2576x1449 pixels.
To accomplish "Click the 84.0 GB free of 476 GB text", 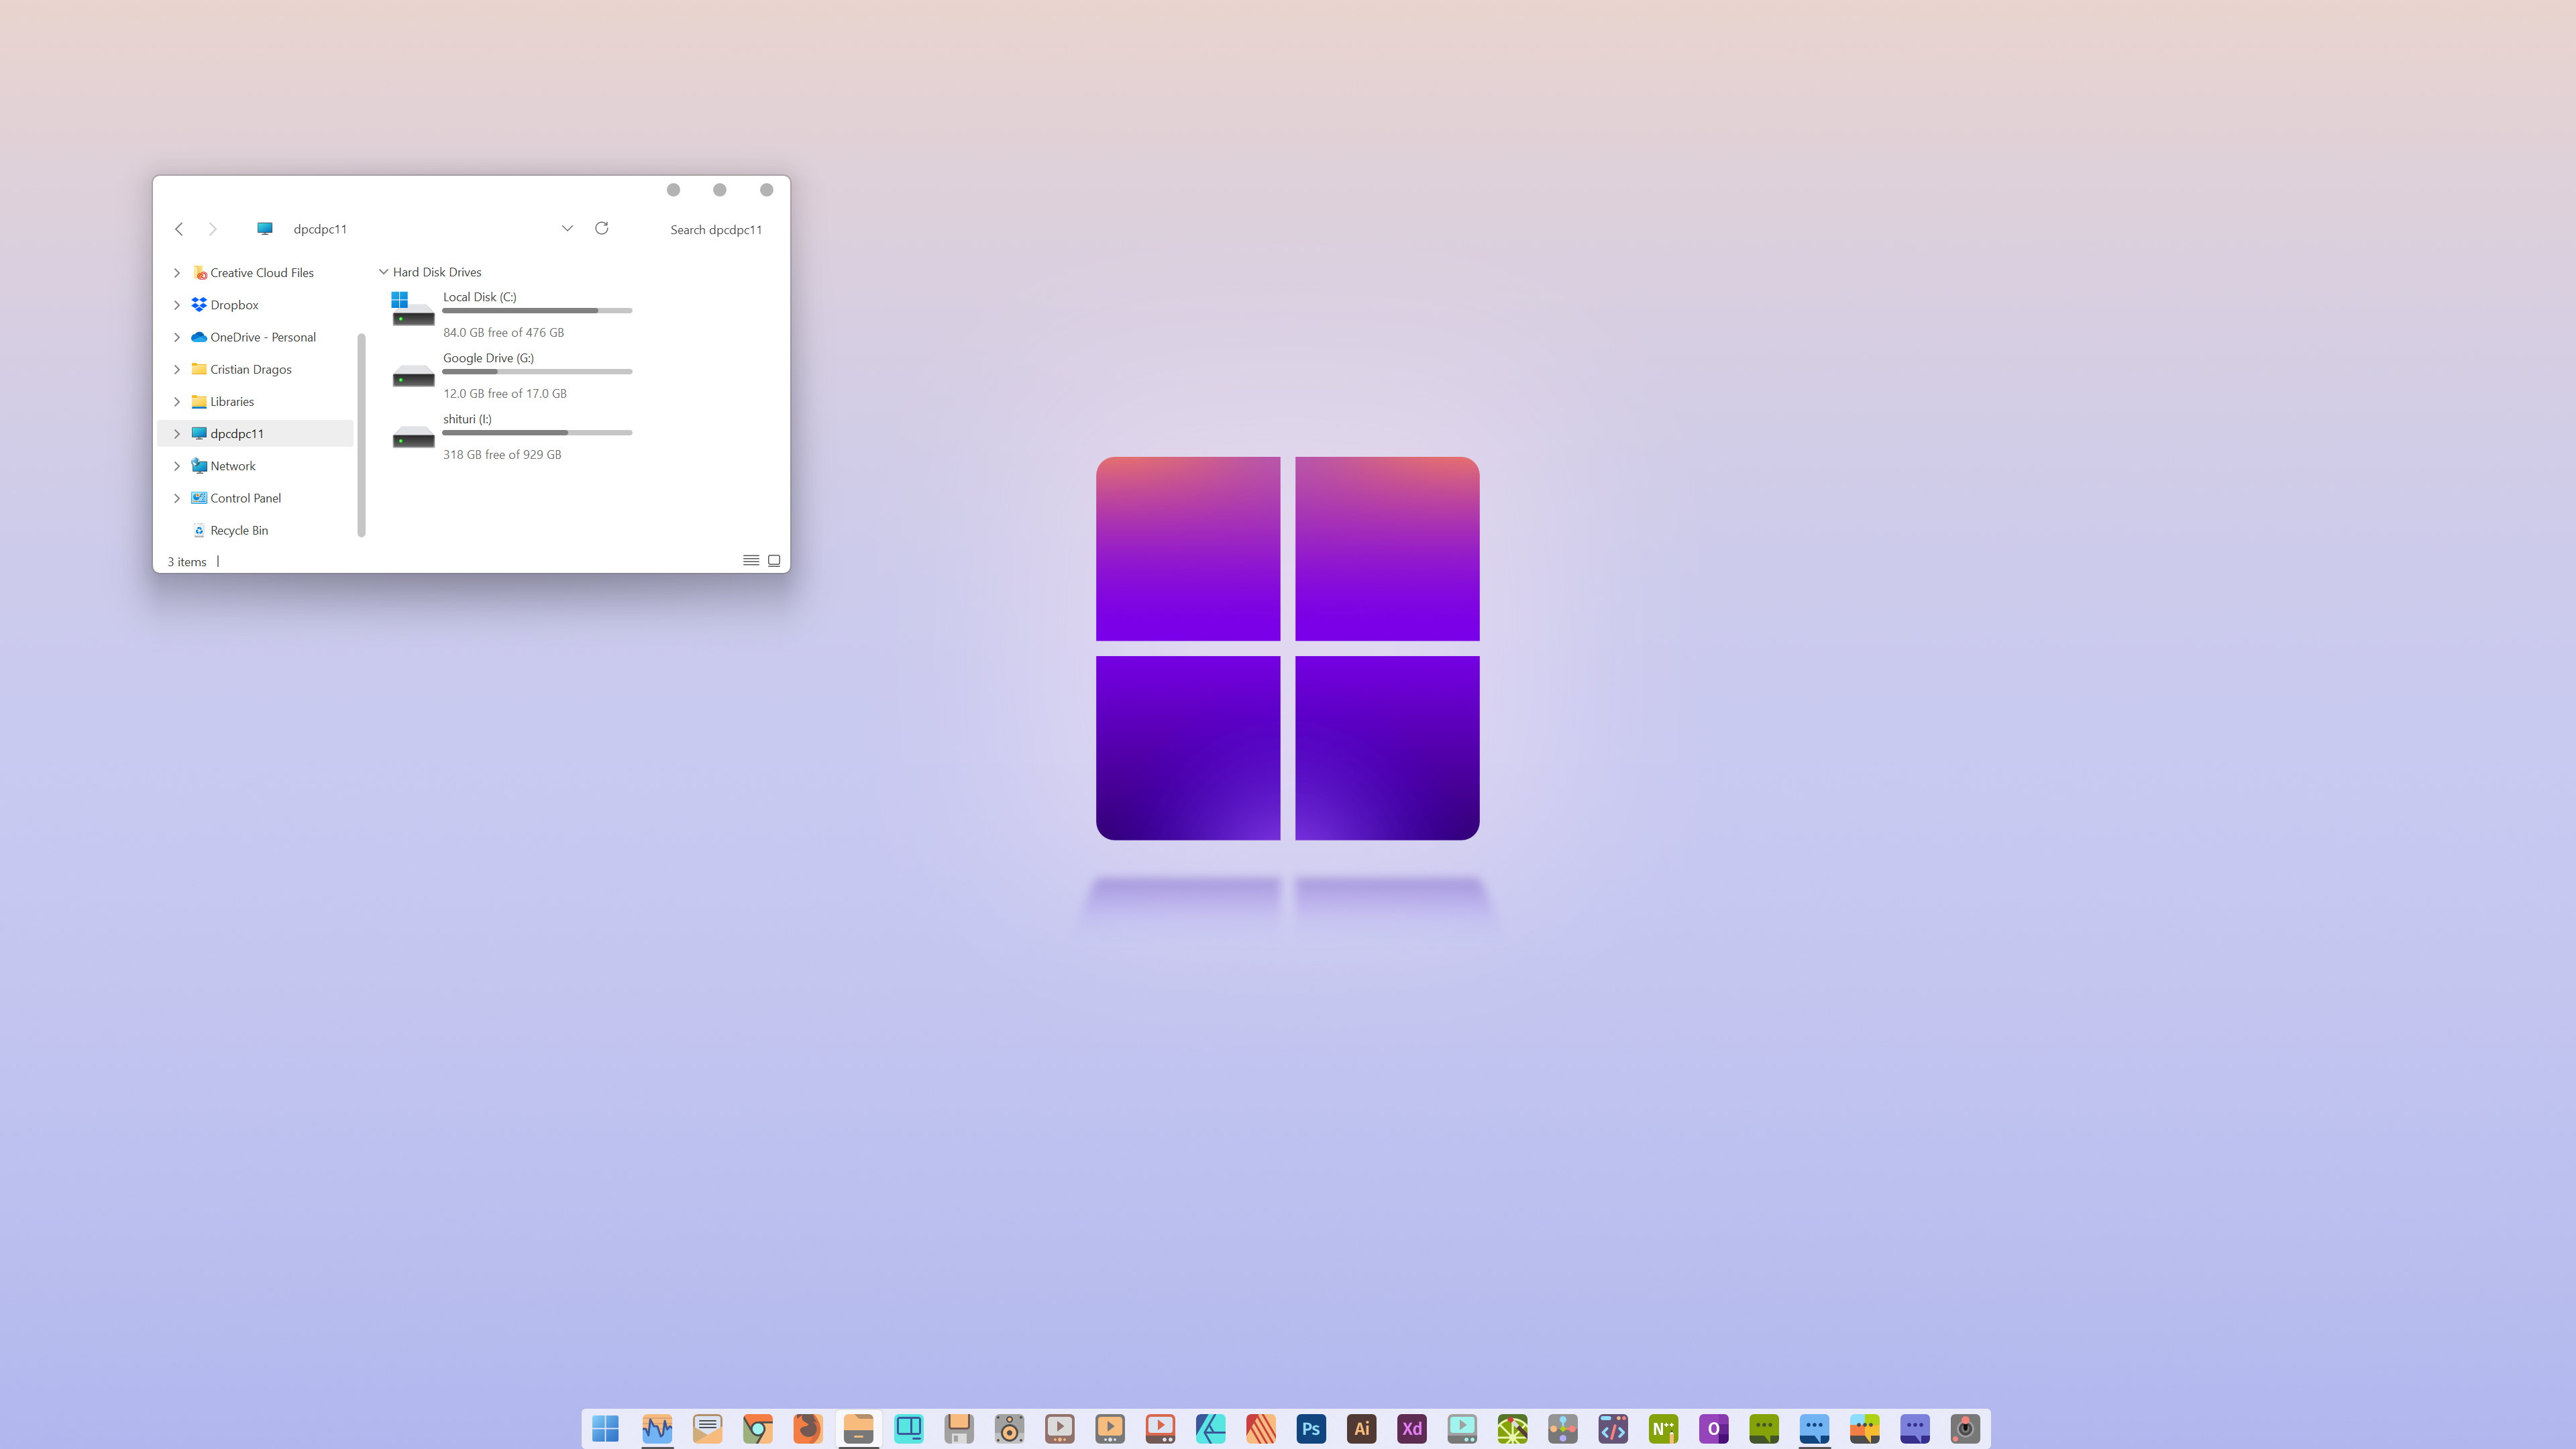I will [x=503, y=332].
